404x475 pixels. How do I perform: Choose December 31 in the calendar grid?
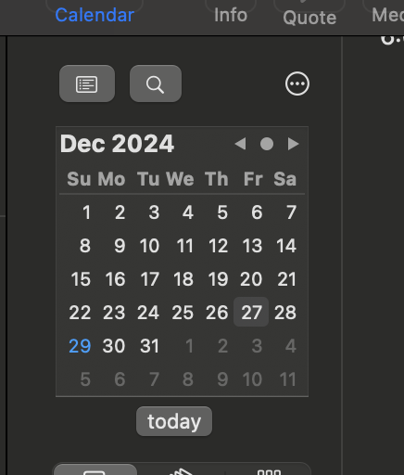click(149, 345)
